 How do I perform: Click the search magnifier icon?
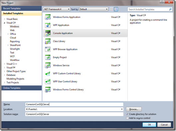(170, 9)
